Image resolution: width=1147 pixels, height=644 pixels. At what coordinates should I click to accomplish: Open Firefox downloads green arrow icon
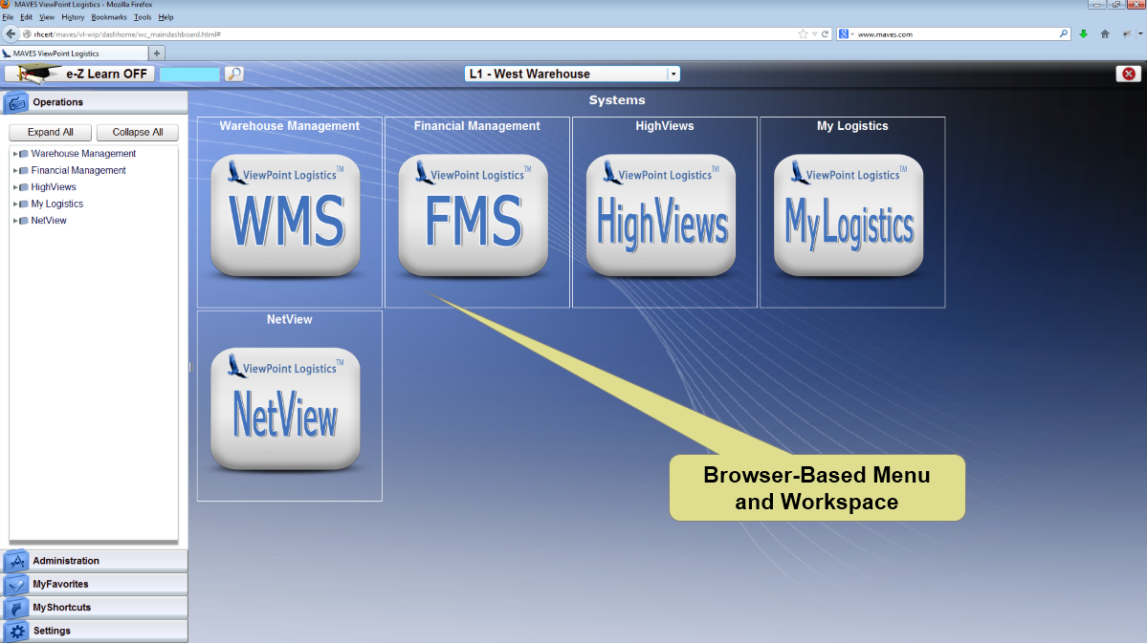(1083, 34)
